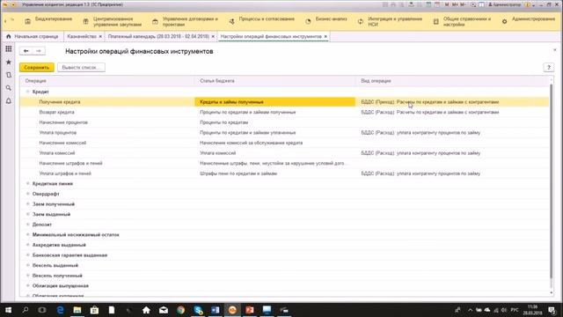The height and width of the screenshot is (317, 563).
Task: Open Общие справочники и настройки section
Action: pyautogui.click(x=462, y=21)
